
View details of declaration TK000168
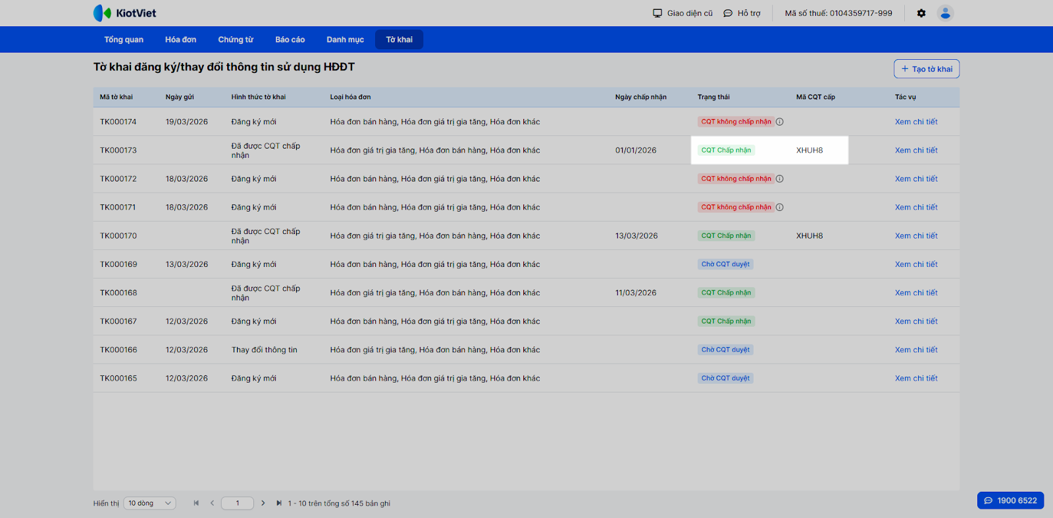click(916, 293)
